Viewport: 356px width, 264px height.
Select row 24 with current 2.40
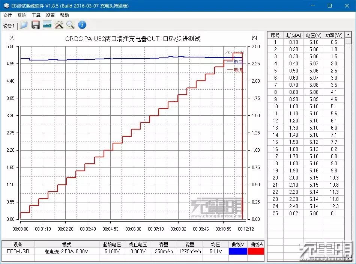[306, 206]
